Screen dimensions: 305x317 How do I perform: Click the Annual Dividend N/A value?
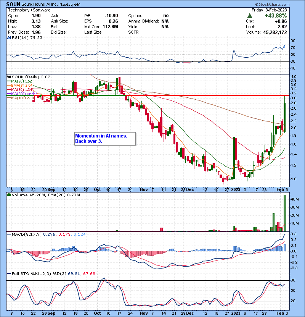[x=165, y=21]
